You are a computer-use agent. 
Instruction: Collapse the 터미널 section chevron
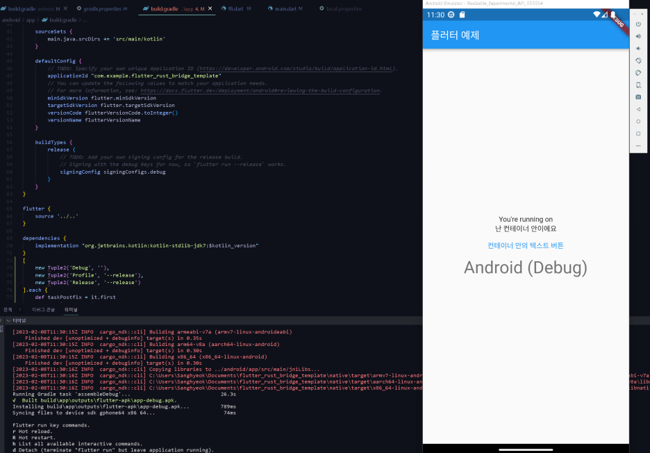click(x=8, y=321)
